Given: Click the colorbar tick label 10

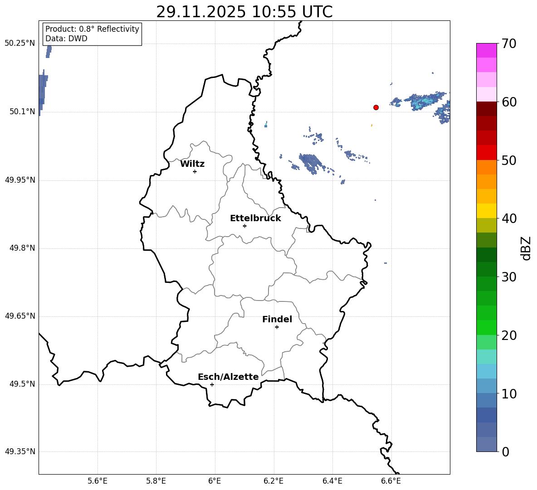Looking at the screenshot, I should click(509, 393).
